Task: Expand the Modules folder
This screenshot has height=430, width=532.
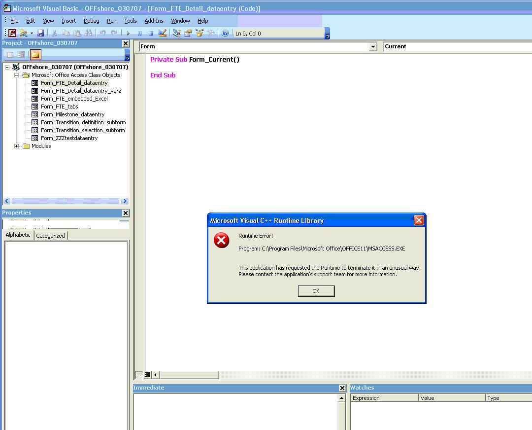Action: [x=16, y=146]
